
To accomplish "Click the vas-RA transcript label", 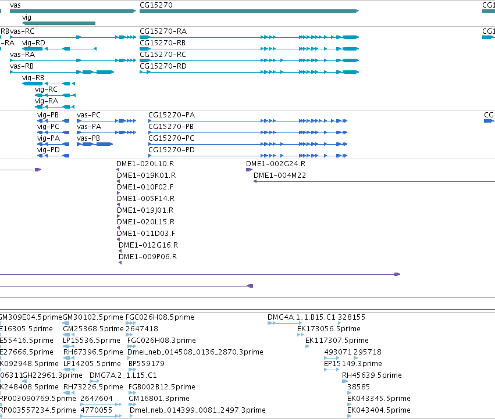I will [23, 55].
